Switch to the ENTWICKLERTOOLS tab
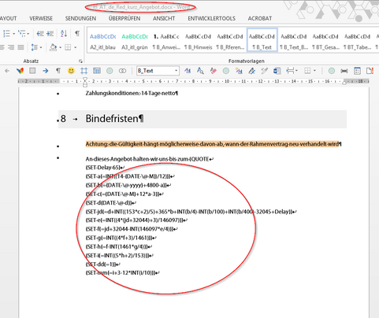Image resolution: width=379 pixels, height=318 pixels. (x=211, y=19)
